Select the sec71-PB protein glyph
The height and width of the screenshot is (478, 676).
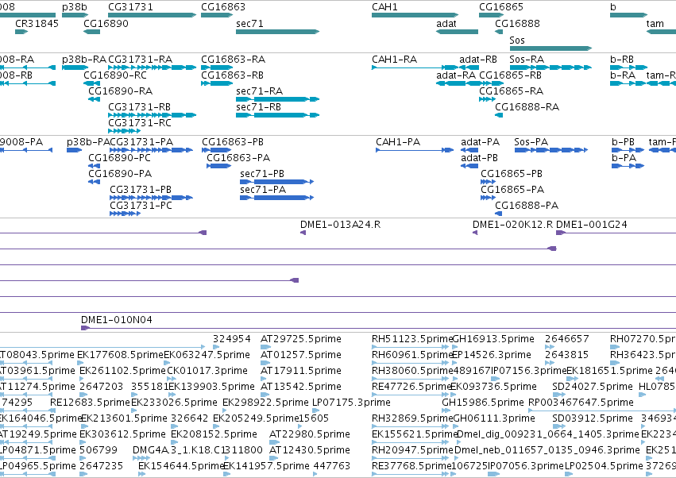click(276, 182)
